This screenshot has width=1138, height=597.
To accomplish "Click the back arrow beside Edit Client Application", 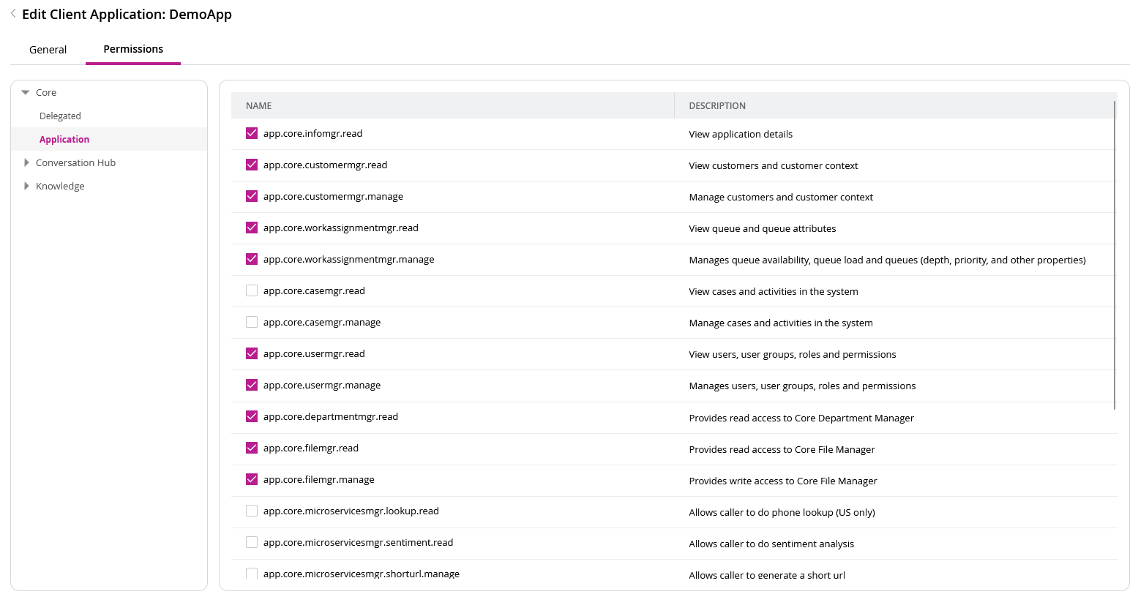I will pos(13,14).
